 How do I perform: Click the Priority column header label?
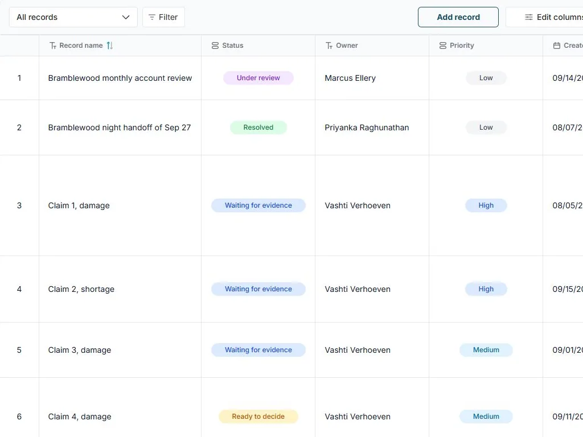coord(462,46)
